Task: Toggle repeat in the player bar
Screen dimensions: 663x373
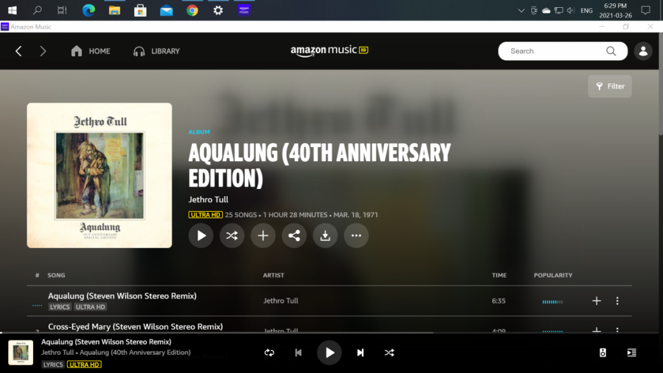Action: (x=269, y=353)
